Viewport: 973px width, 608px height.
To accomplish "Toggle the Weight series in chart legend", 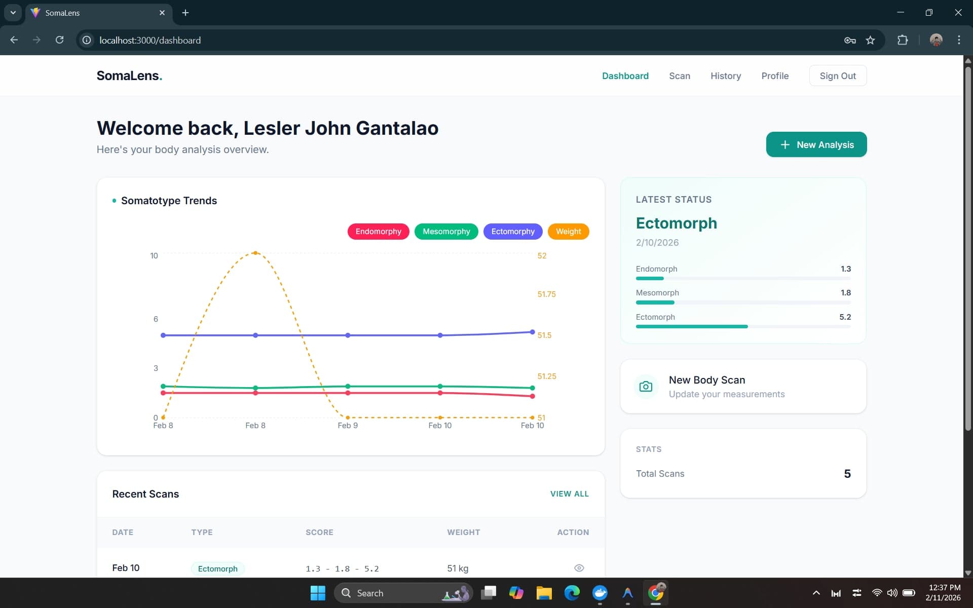I will pos(568,232).
